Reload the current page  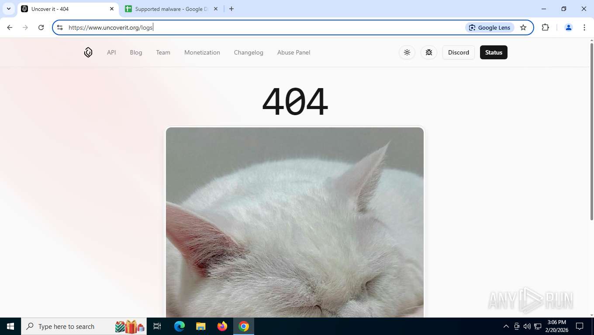[x=41, y=27]
